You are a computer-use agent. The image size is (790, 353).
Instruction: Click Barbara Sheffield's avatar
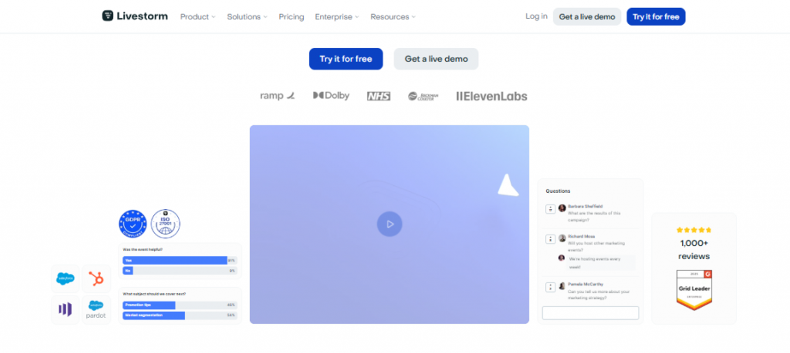pos(562,208)
